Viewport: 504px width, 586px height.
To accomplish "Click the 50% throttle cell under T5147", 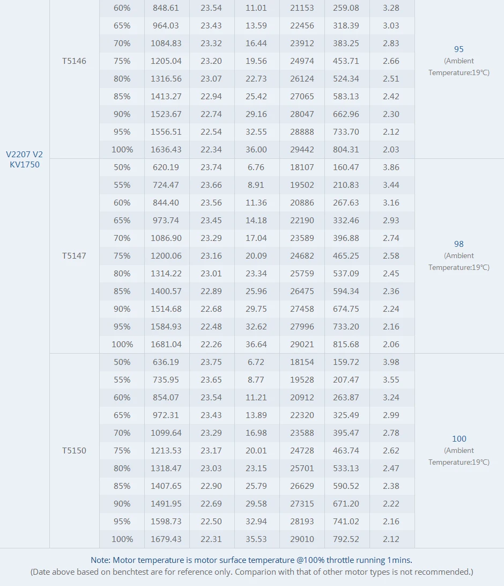I will pyautogui.click(x=122, y=167).
